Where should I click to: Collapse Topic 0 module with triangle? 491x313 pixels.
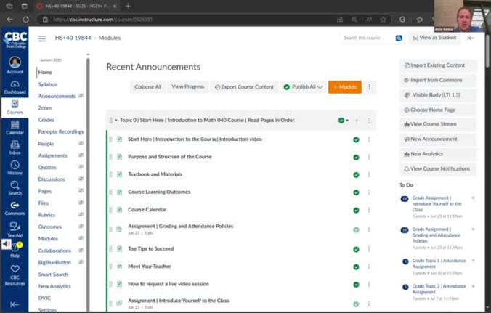pyautogui.click(x=116, y=121)
